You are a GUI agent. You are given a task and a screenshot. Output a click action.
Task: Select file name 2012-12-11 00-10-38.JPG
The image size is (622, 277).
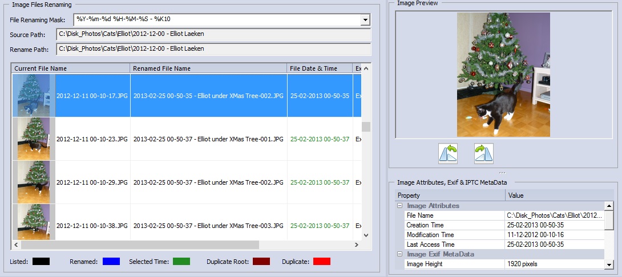click(x=92, y=226)
